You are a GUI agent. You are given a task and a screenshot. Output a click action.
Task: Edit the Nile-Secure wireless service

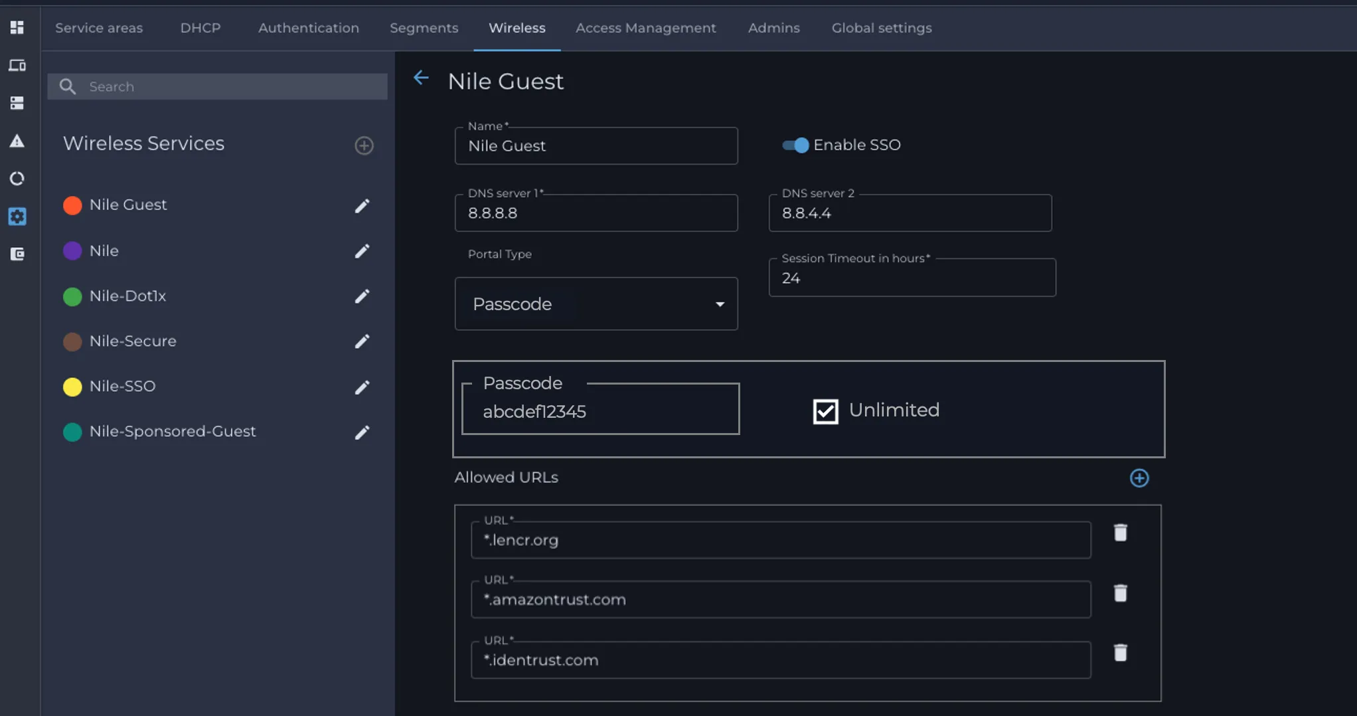point(362,341)
